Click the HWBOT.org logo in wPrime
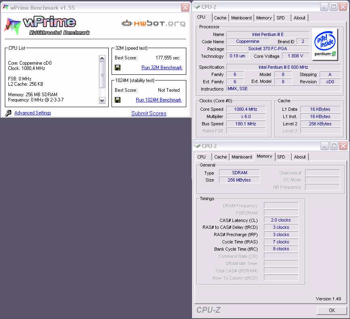Viewport: 350px width, 319px height. 154,23
